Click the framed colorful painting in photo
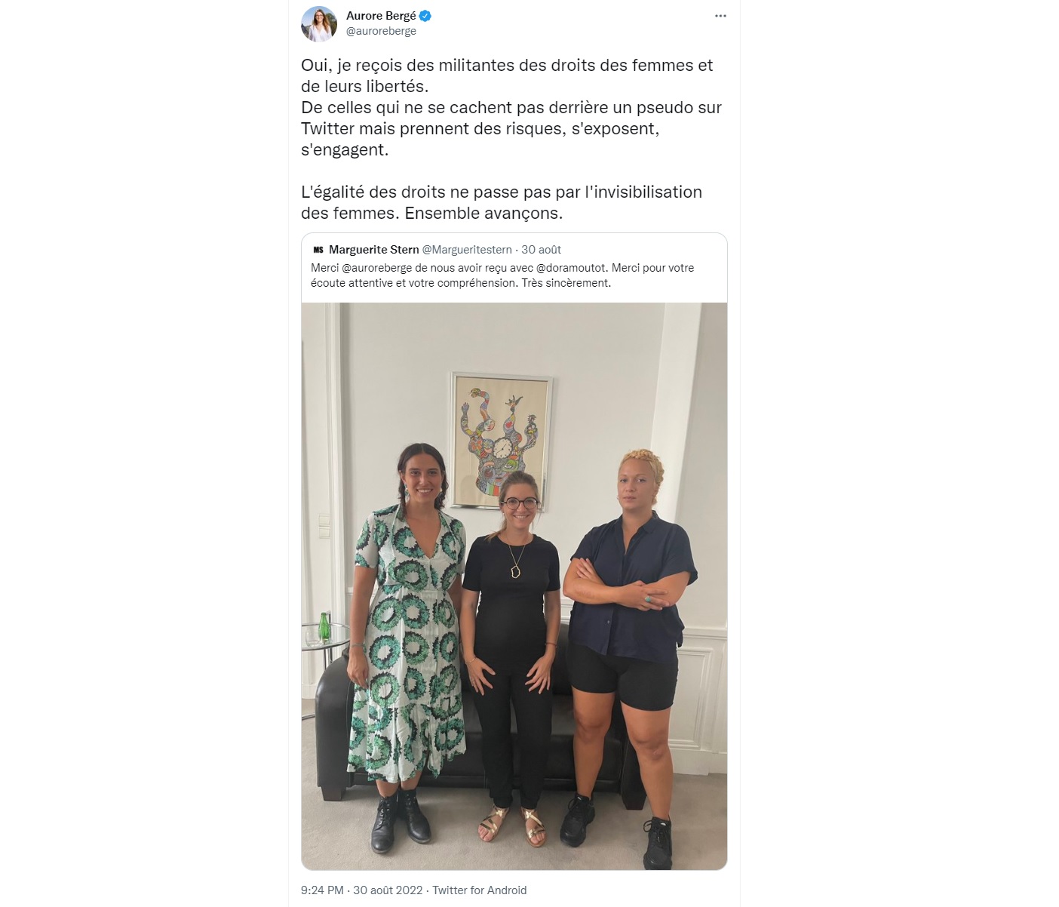Image resolution: width=1059 pixels, height=907 pixels. 502,440
